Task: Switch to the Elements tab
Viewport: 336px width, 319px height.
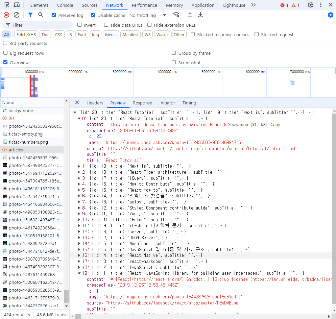Action: (39, 5)
